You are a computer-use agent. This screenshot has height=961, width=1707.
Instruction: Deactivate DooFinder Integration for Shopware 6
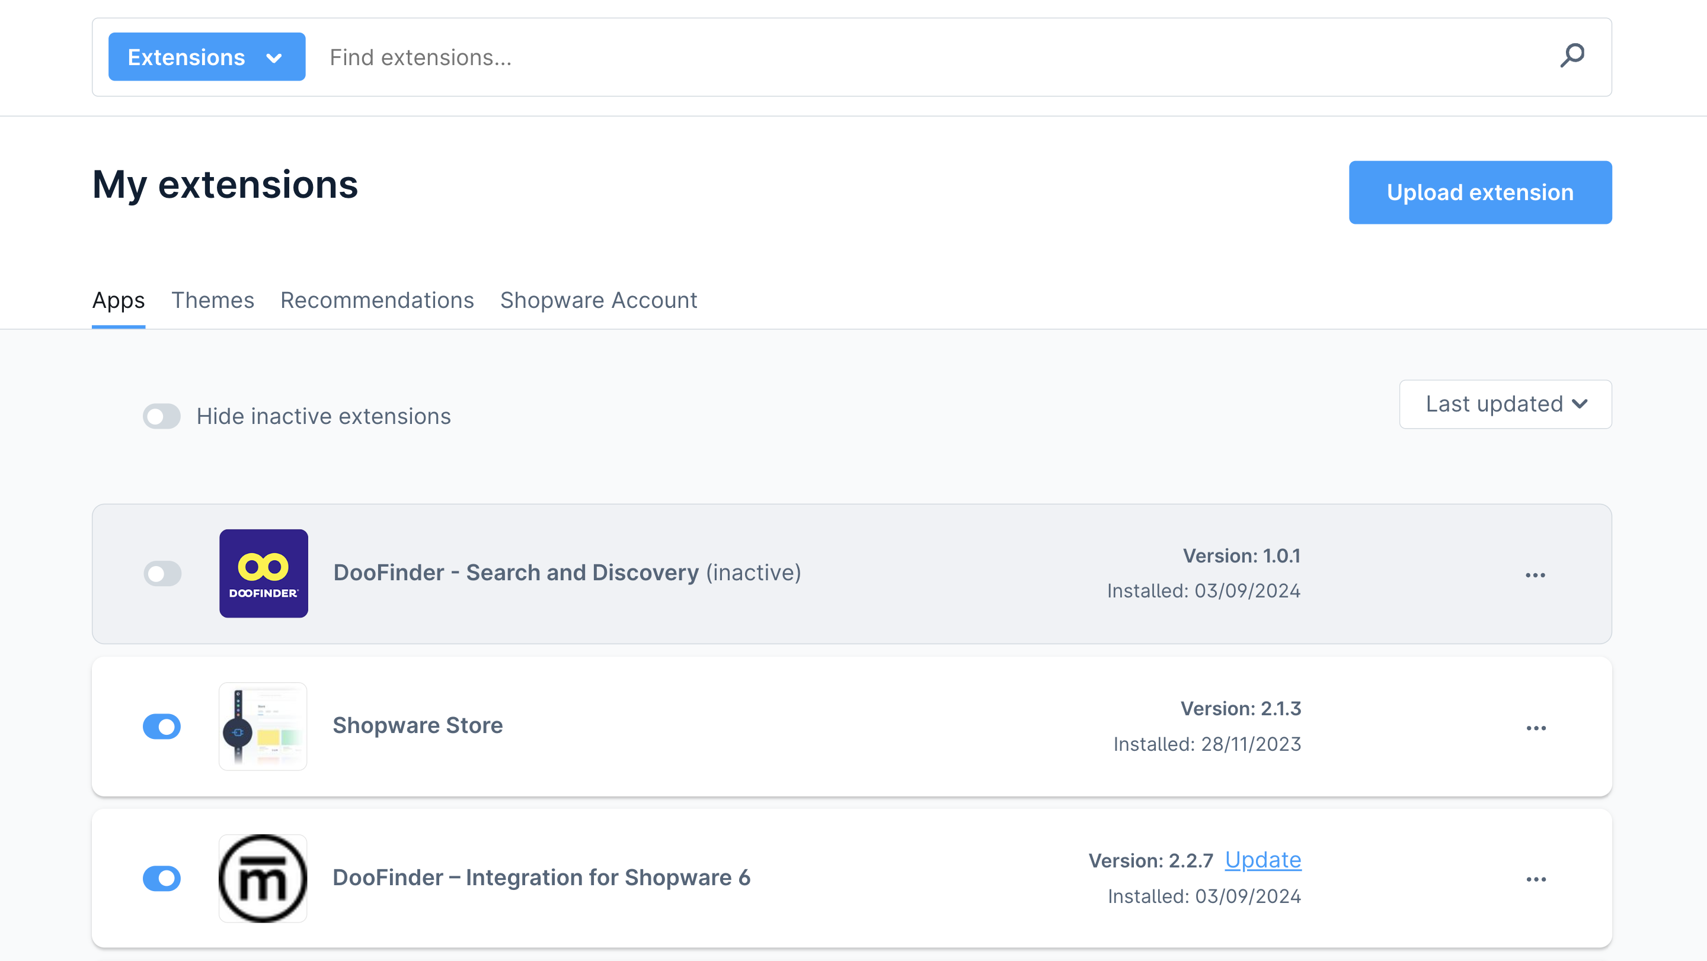[x=162, y=878]
